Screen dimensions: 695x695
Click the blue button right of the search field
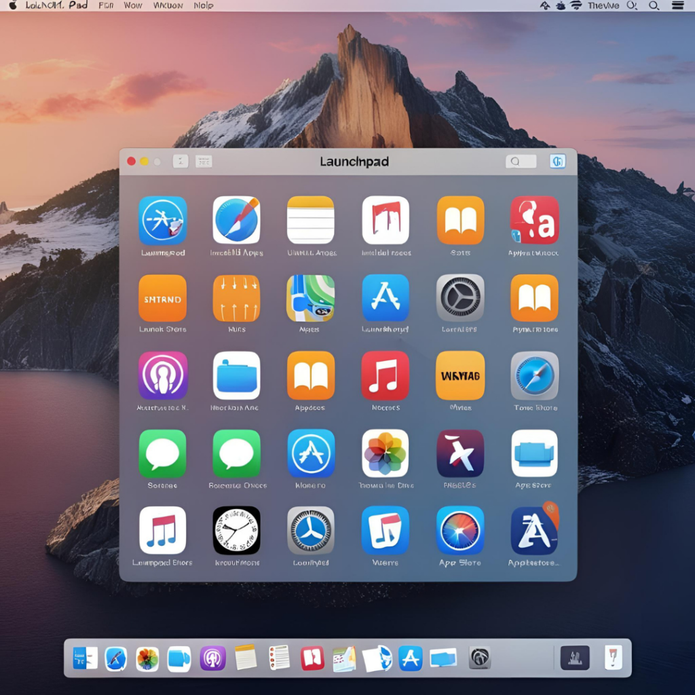tap(558, 162)
